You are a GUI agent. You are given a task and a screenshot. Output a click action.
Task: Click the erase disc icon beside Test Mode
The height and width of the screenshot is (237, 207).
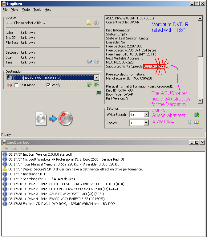10,85
